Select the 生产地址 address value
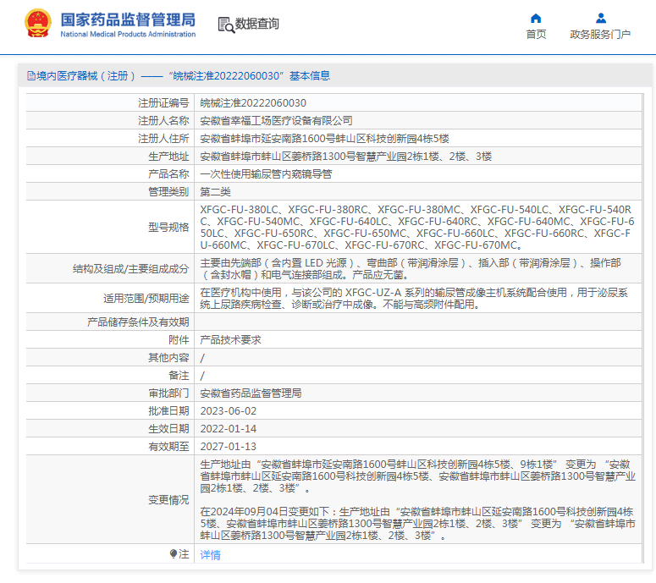The image size is (656, 583). pyautogui.click(x=346, y=157)
